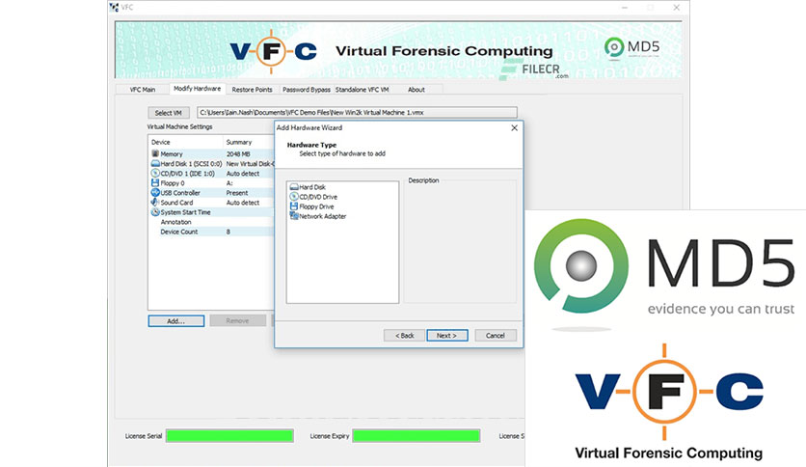
Task: Click the Select VM button
Action: coord(169,113)
